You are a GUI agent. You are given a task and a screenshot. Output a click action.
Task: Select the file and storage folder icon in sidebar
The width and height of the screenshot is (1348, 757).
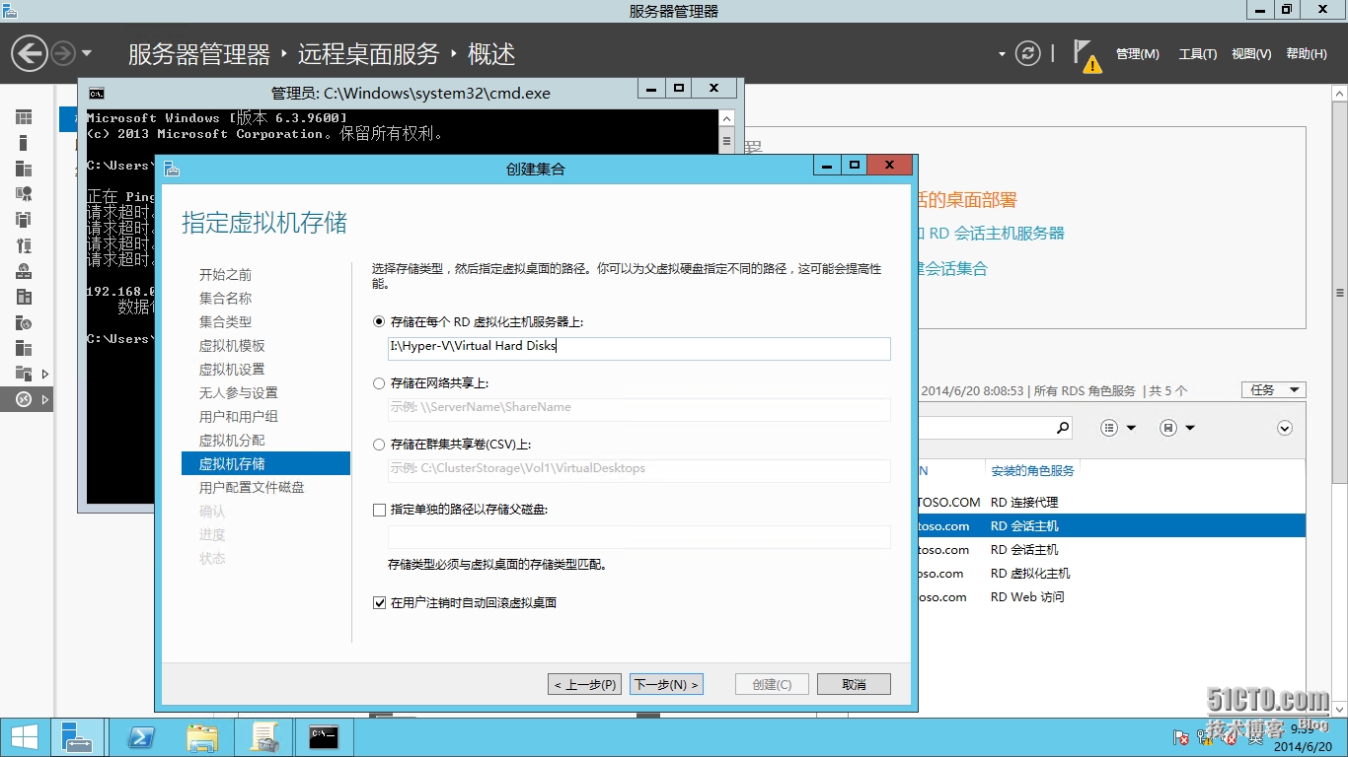(x=24, y=374)
